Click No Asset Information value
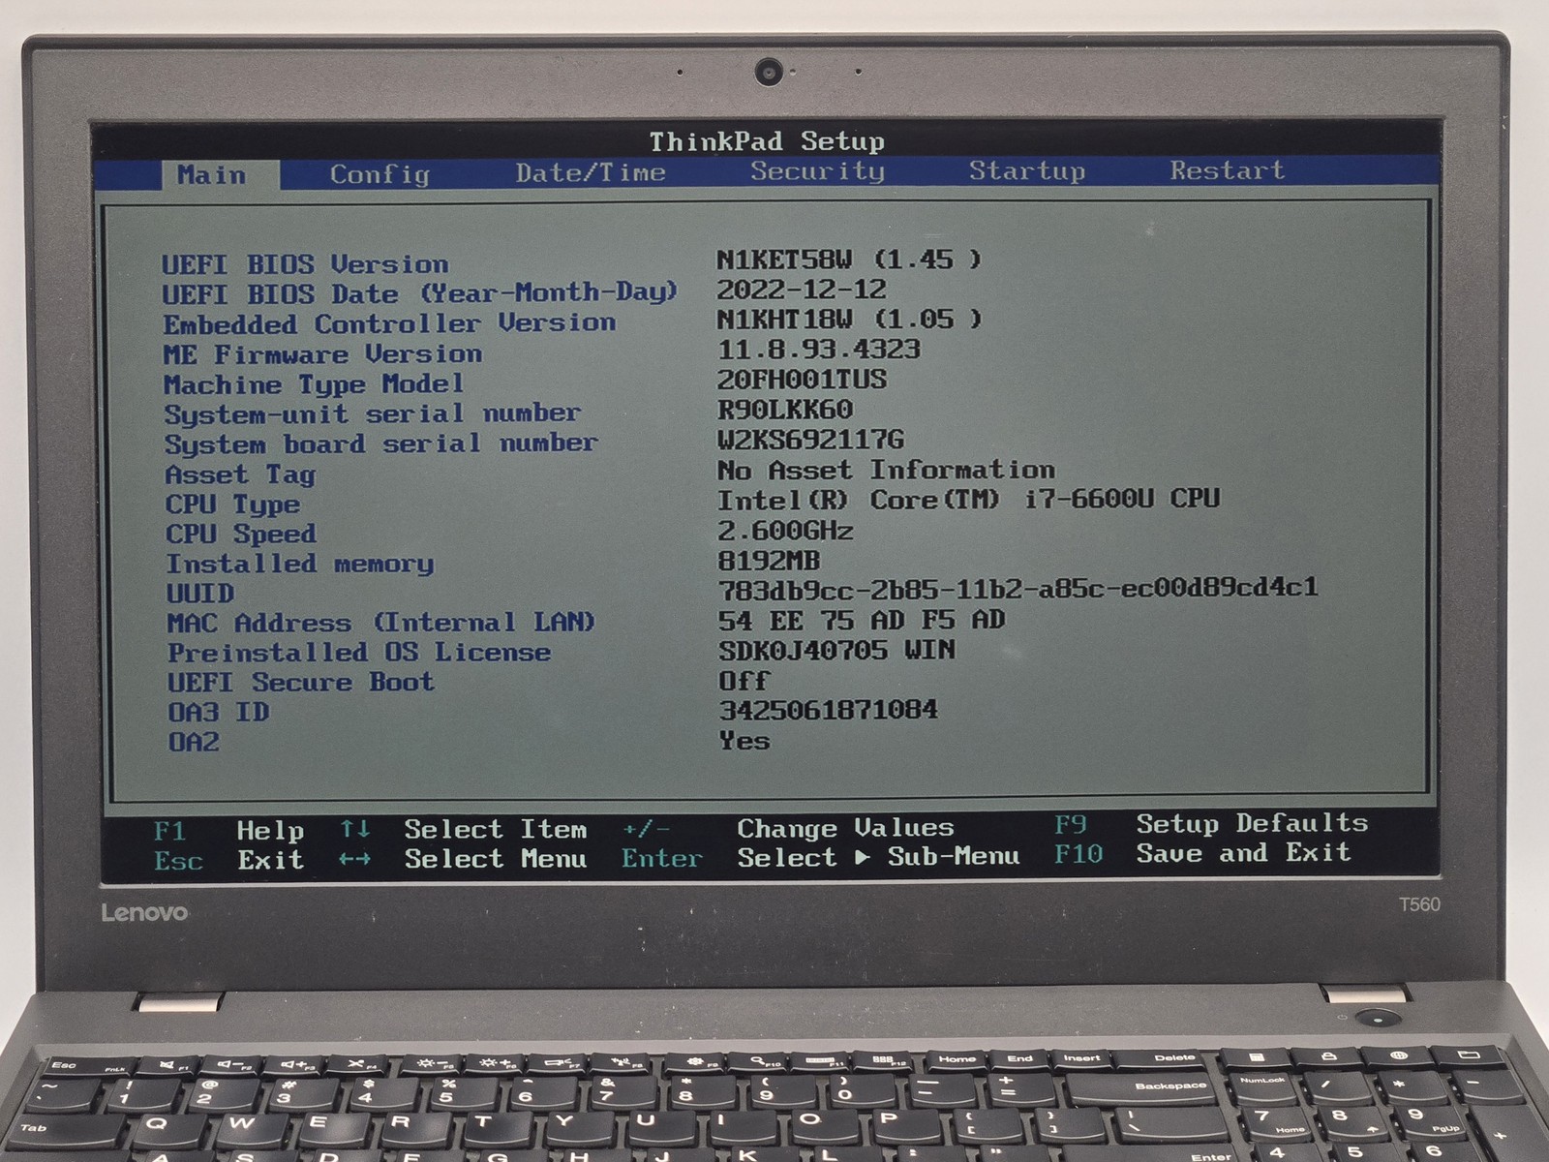The width and height of the screenshot is (1549, 1162). coord(886,471)
